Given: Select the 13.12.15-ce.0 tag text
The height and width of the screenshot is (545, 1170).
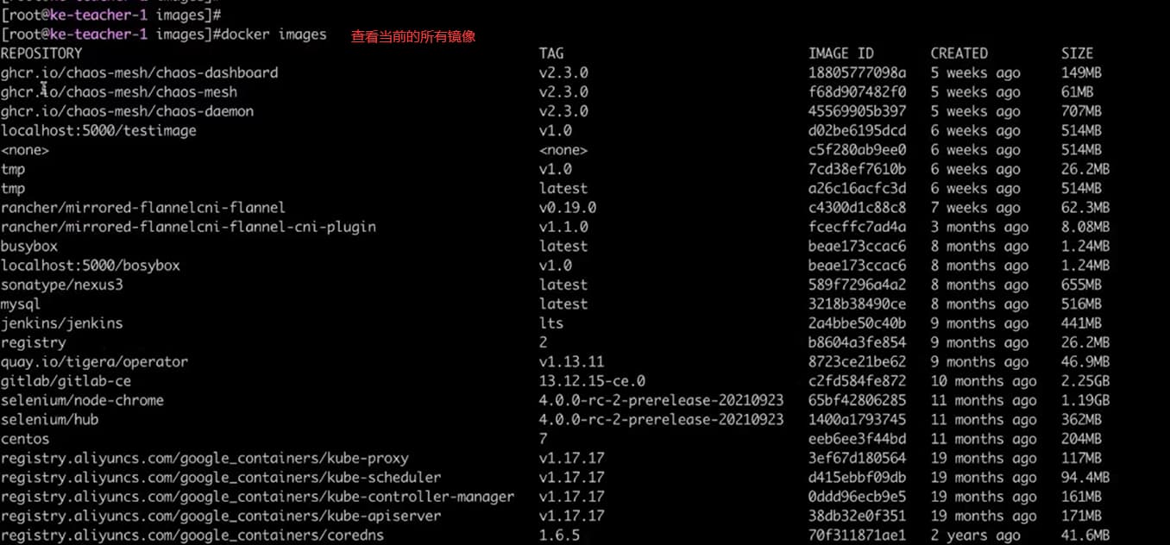Looking at the screenshot, I should coord(592,381).
